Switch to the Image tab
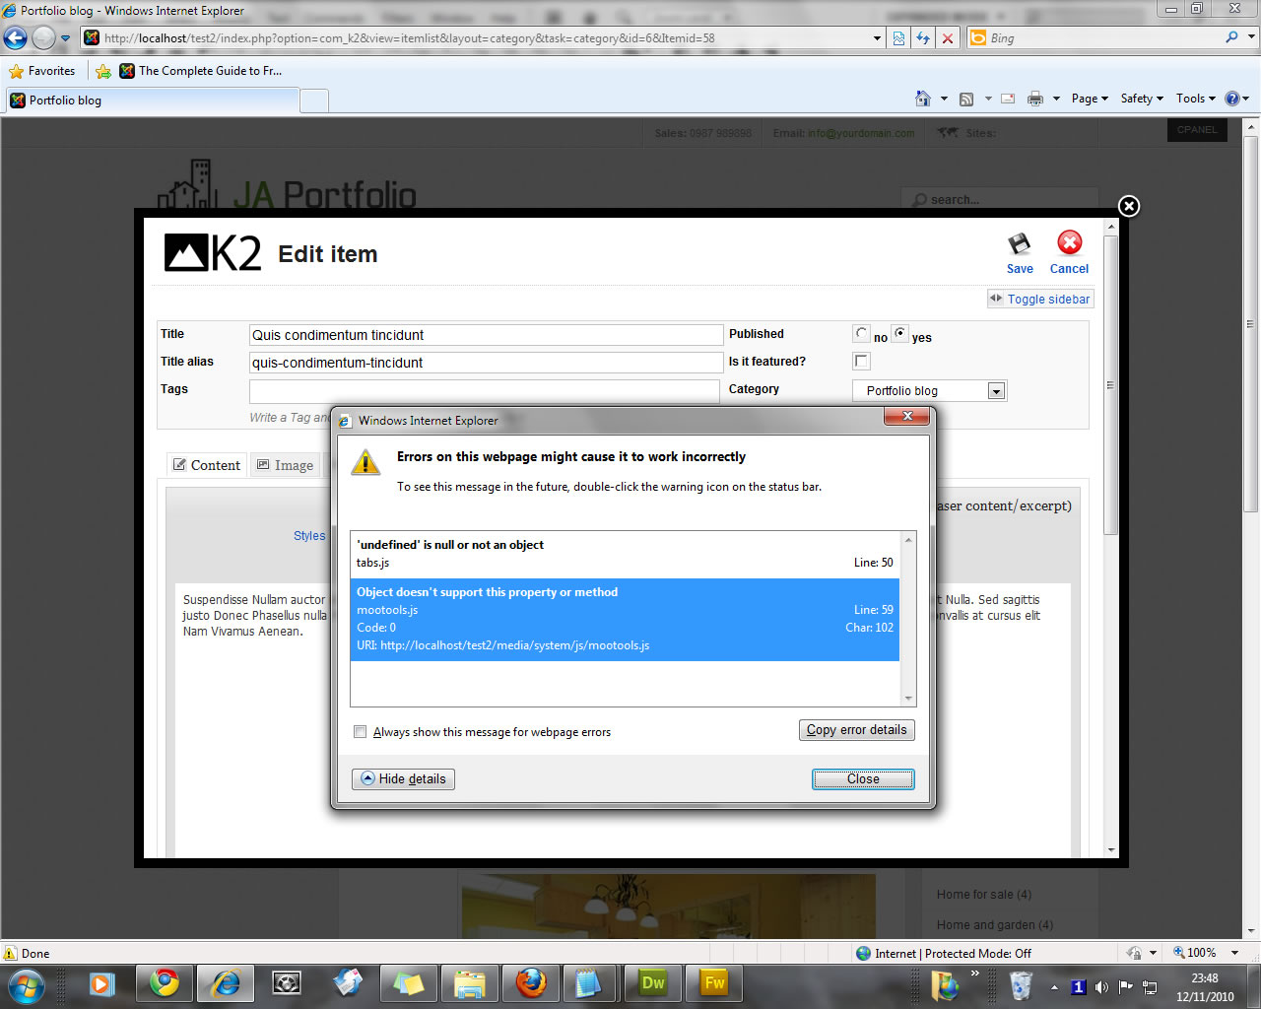This screenshot has height=1009, width=1261. pyautogui.click(x=286, y=465)
